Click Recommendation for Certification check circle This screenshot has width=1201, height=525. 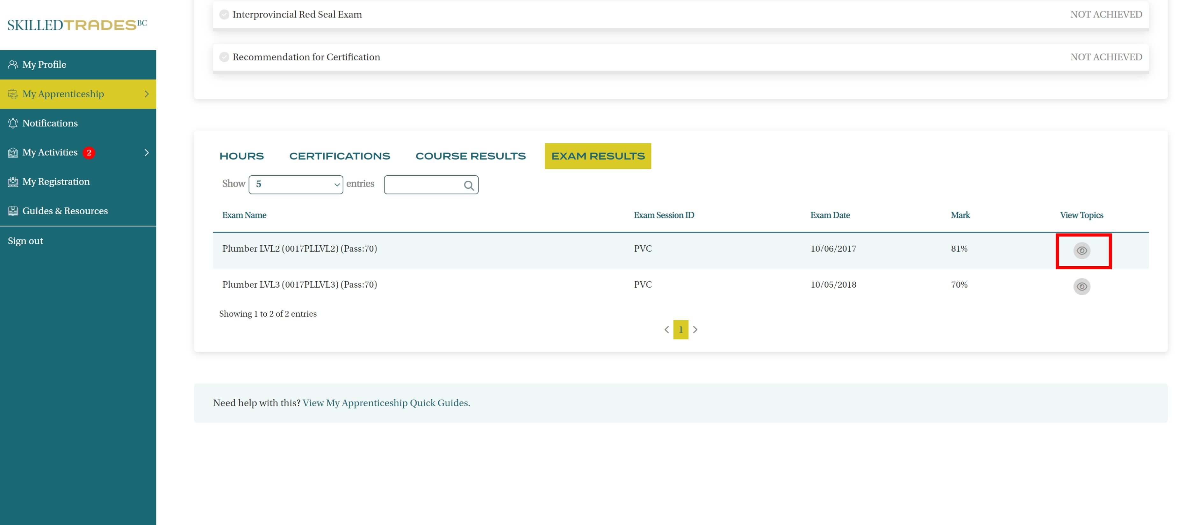tap(224, 57)
